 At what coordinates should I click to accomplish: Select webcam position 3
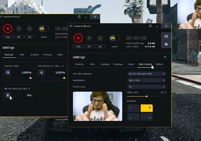(x=133, y=117)
